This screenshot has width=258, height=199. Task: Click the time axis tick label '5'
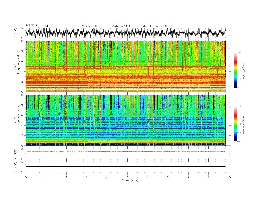coord(127,177)
